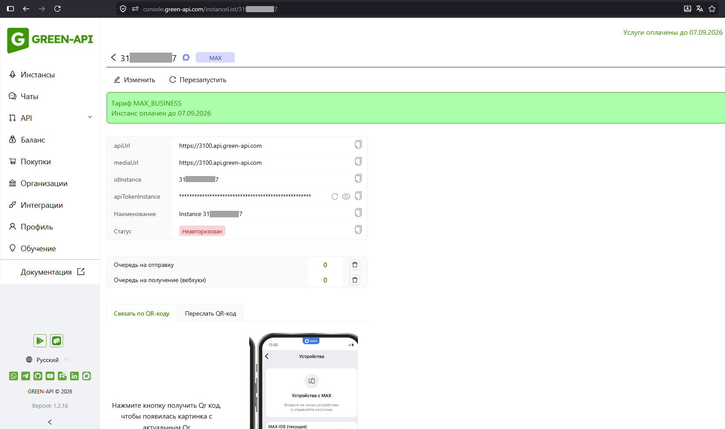
Task: Open the green app store icon beside Google Play
Action: point(57,341)
